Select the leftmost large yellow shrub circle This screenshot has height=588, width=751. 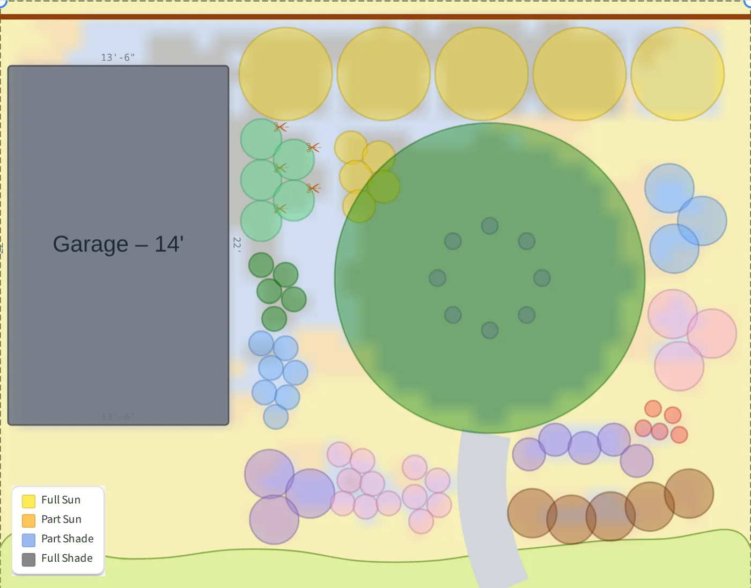point(285,74)
